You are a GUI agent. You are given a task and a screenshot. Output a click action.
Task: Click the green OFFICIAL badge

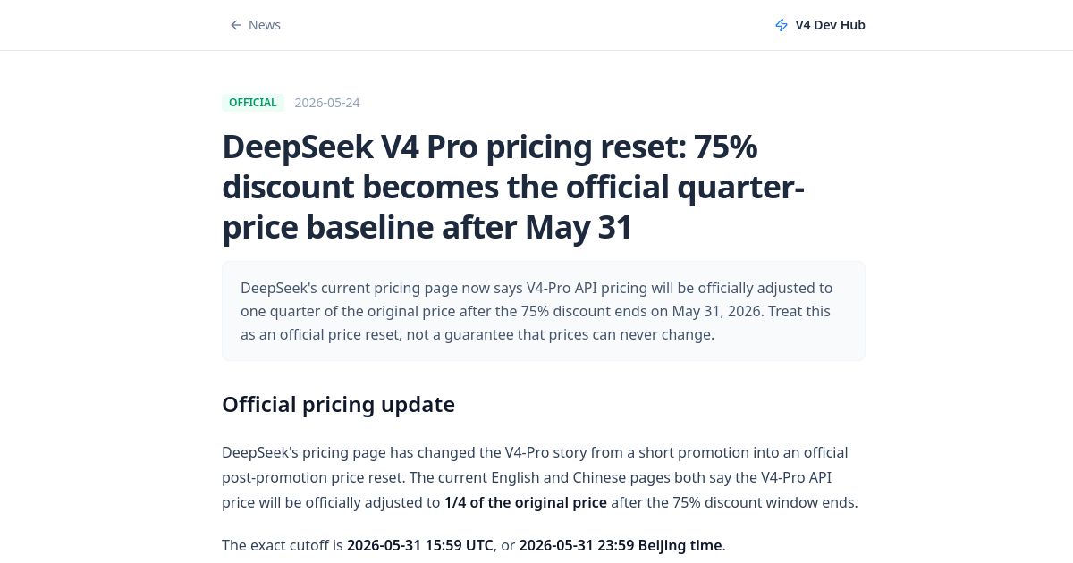[253, 103]
